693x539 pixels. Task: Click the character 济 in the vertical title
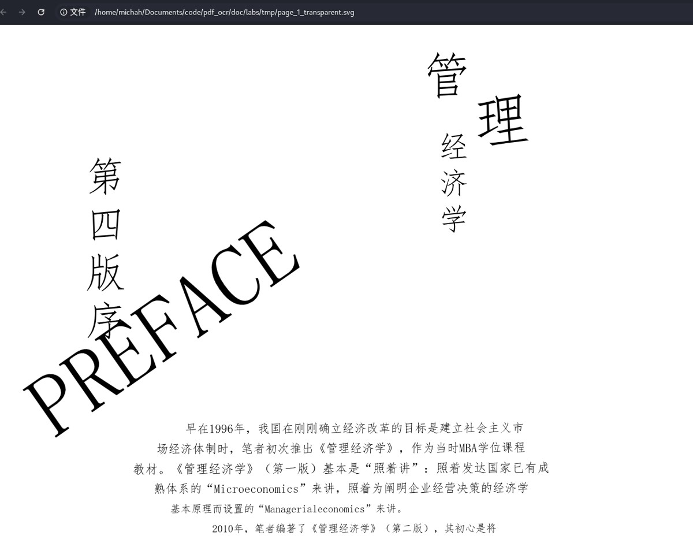(453, 183)
